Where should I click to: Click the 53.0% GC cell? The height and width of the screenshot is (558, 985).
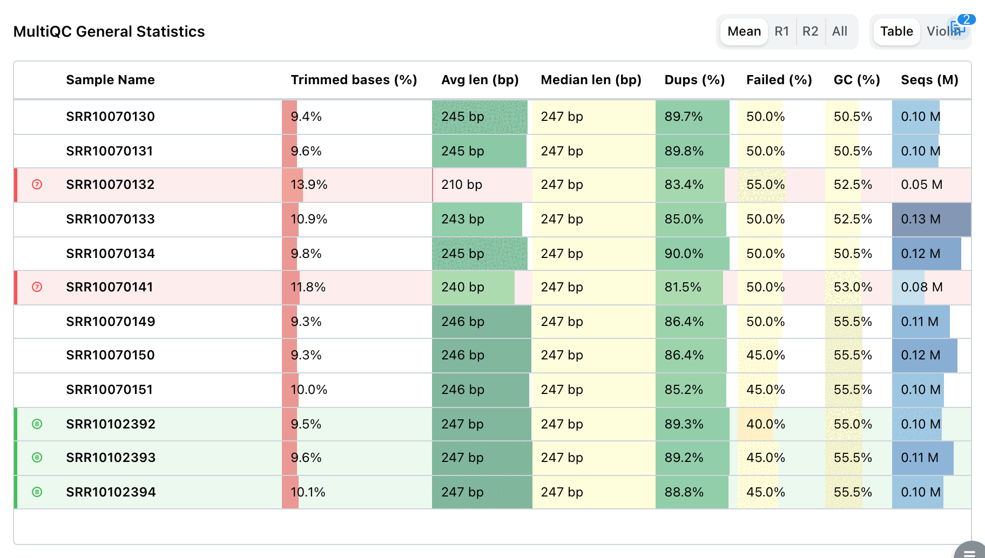pyautogui.click(x=859, y=287)
